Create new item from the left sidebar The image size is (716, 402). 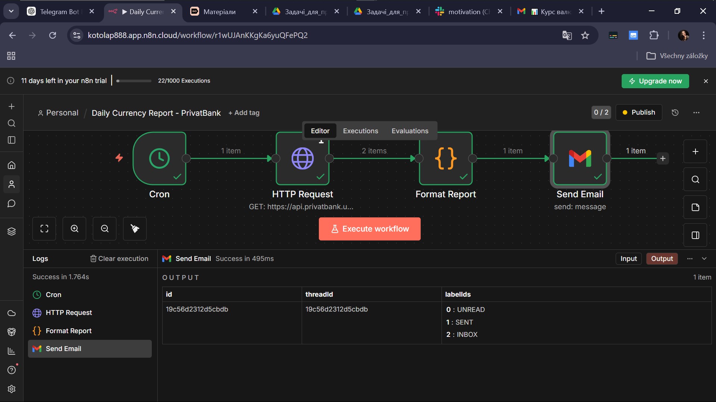tap(12, 106)
